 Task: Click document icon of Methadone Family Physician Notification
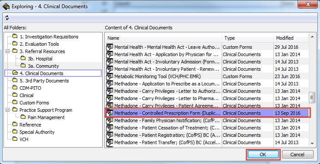point(110,120)
